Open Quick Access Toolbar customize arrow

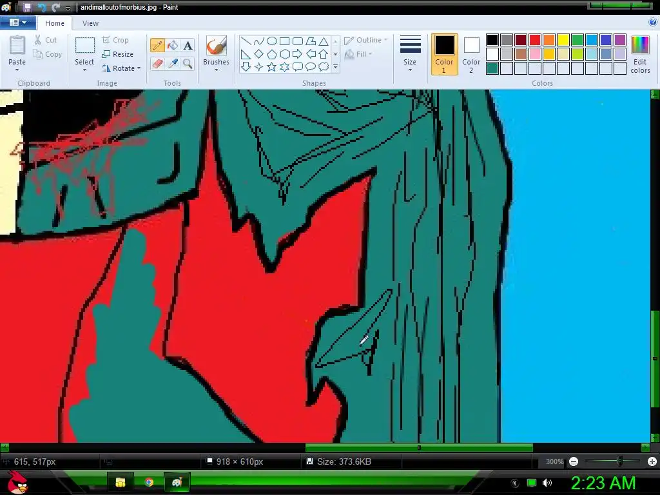click(x=68, y=8)
